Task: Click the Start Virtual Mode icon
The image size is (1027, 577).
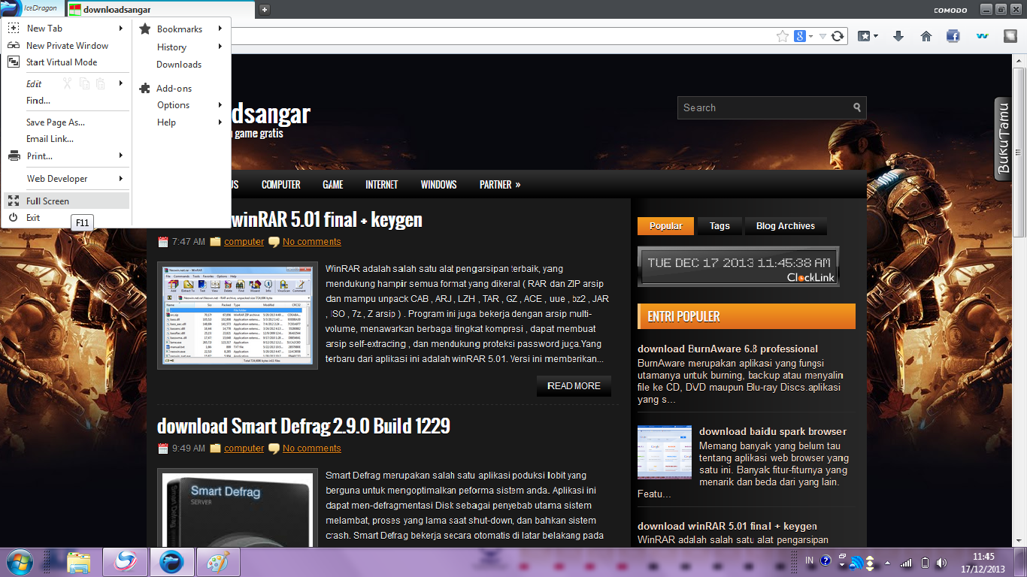Action: pyautogui.click(x=13, y=62)
